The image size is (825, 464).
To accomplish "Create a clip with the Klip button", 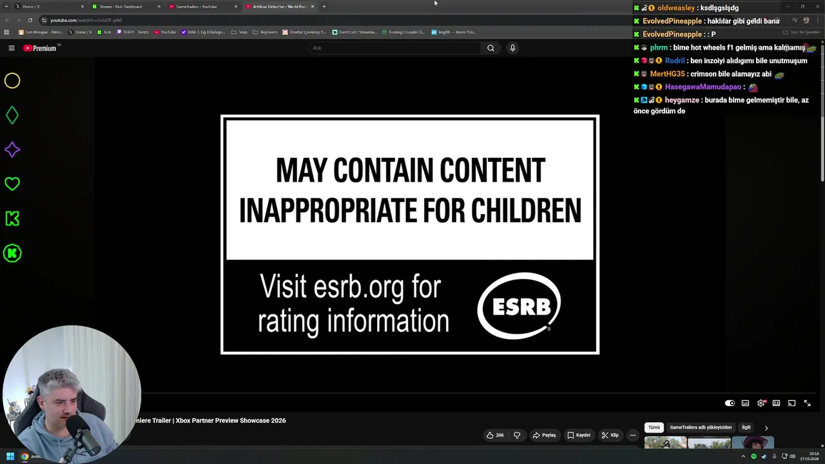I will tap(610, 435).
